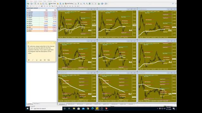Switch chart to line chart style
Viewport: 202px width, 113px height.
pyautogui.click(x=81, y=3)
